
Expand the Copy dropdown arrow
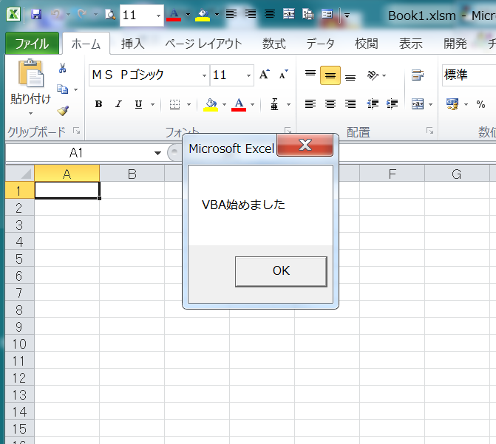[x=76, y=90]
